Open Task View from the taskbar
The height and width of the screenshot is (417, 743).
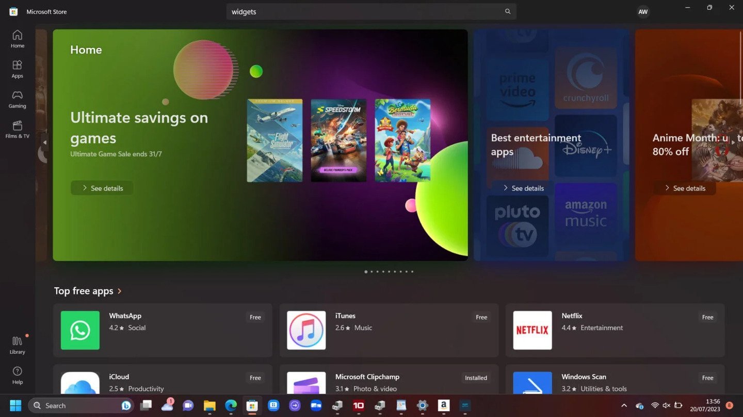point(146,406)
